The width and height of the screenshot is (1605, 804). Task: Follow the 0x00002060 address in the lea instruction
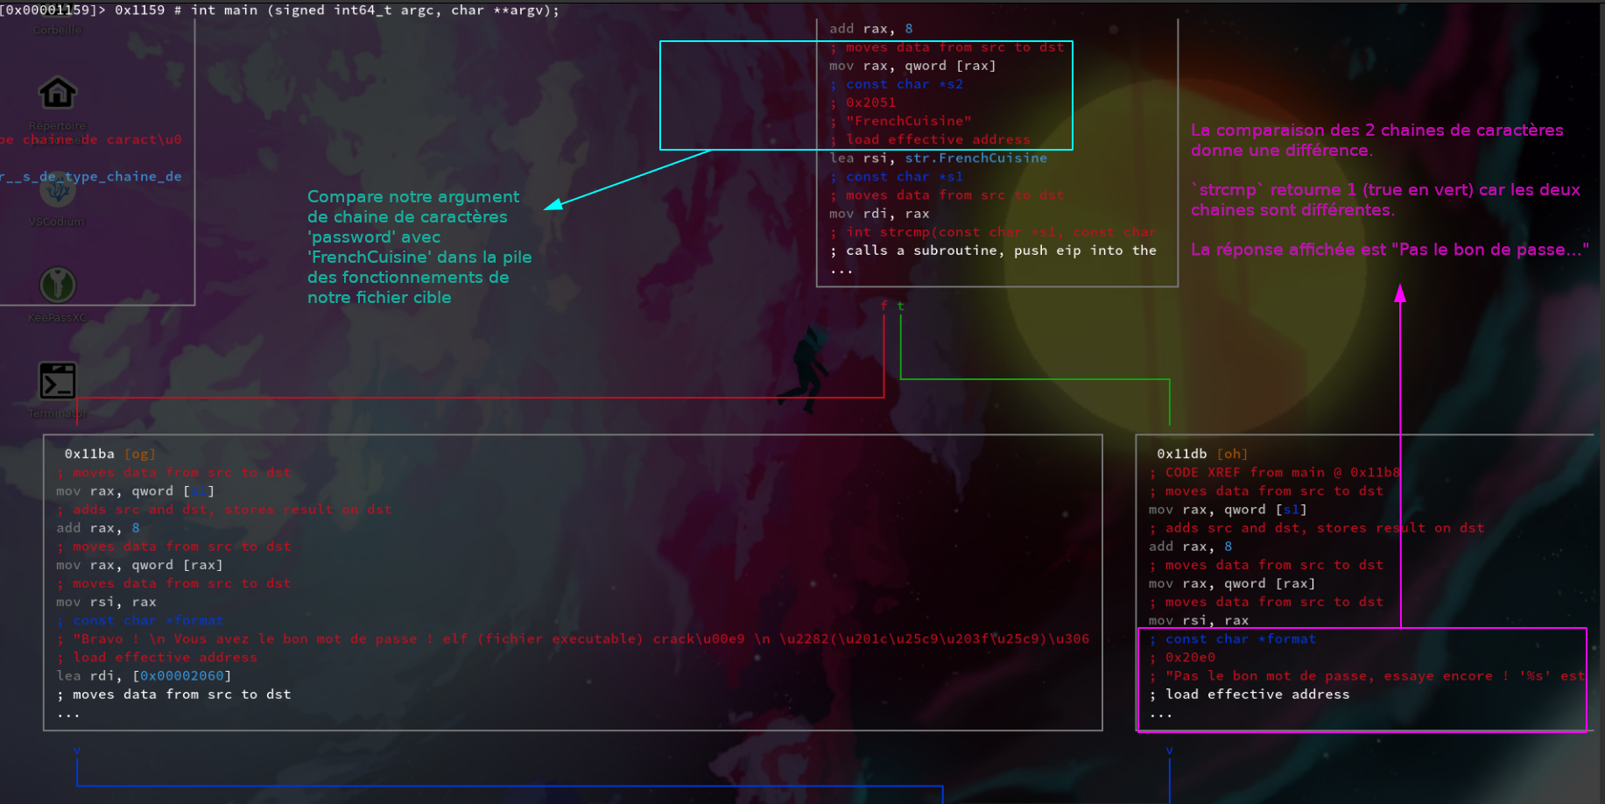coord(185,676)
